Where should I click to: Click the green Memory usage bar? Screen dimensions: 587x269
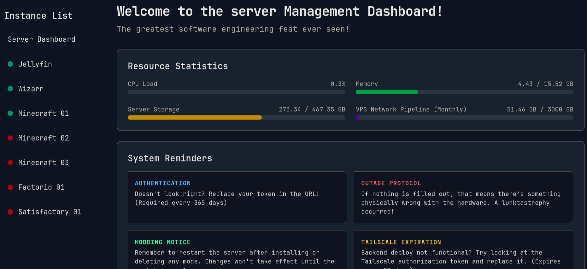pos(387,92)
